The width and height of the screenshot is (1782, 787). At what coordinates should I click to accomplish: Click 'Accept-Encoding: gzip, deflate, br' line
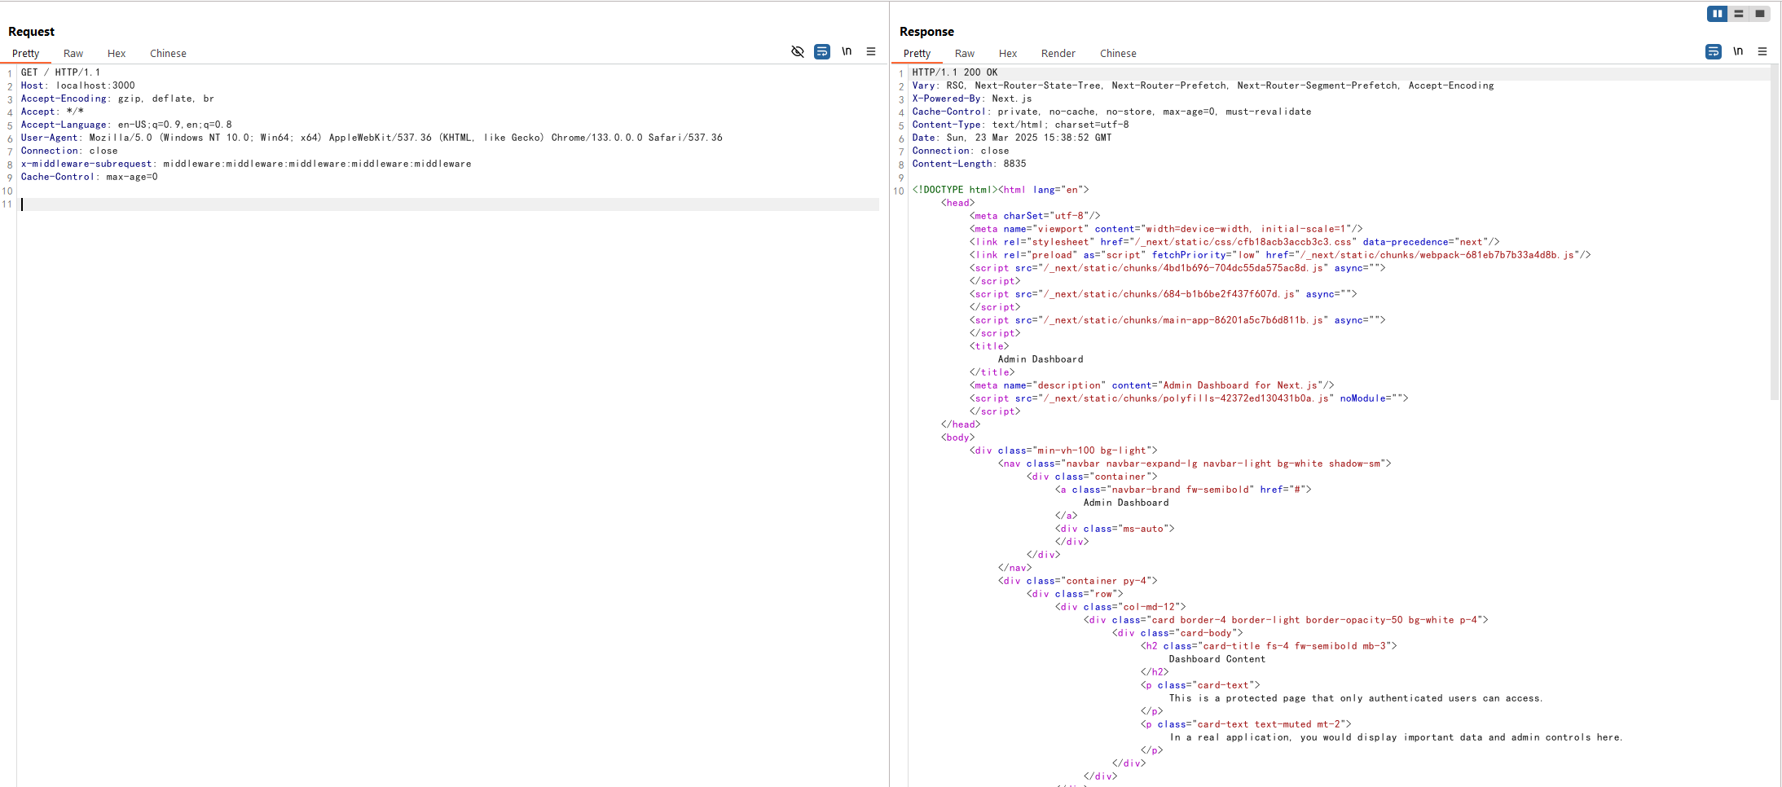click(117, 99)
